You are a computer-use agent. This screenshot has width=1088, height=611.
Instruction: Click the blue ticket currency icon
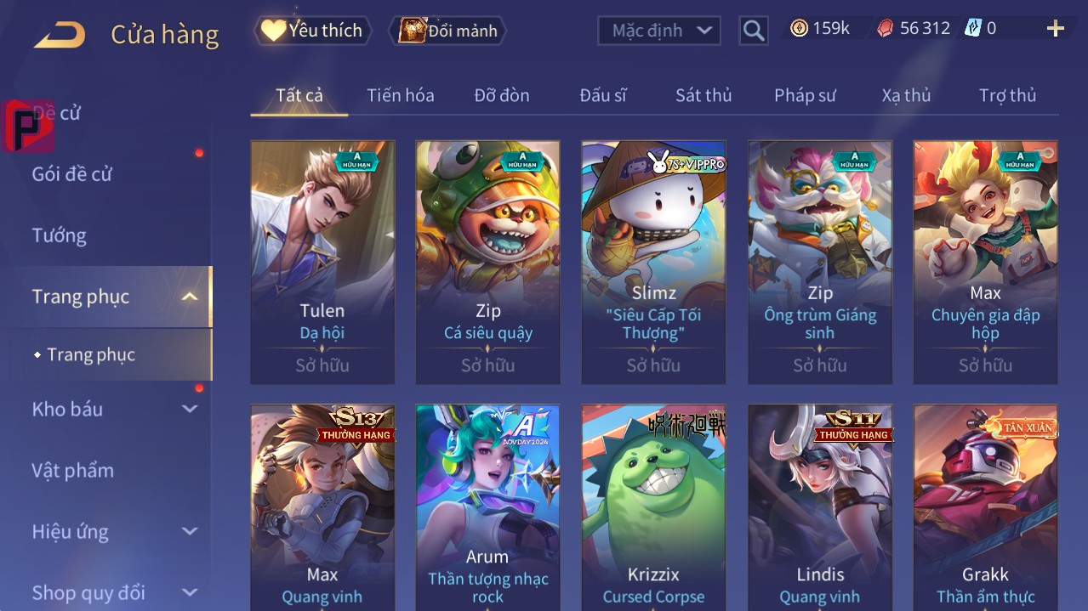coord(972,28)
